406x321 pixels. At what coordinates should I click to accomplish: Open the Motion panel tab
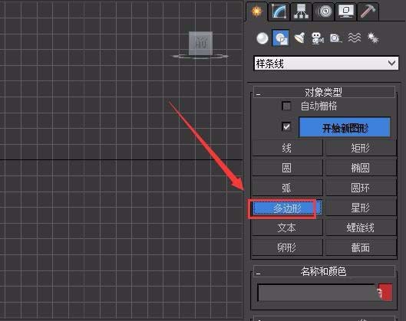[x=323, y=11]
